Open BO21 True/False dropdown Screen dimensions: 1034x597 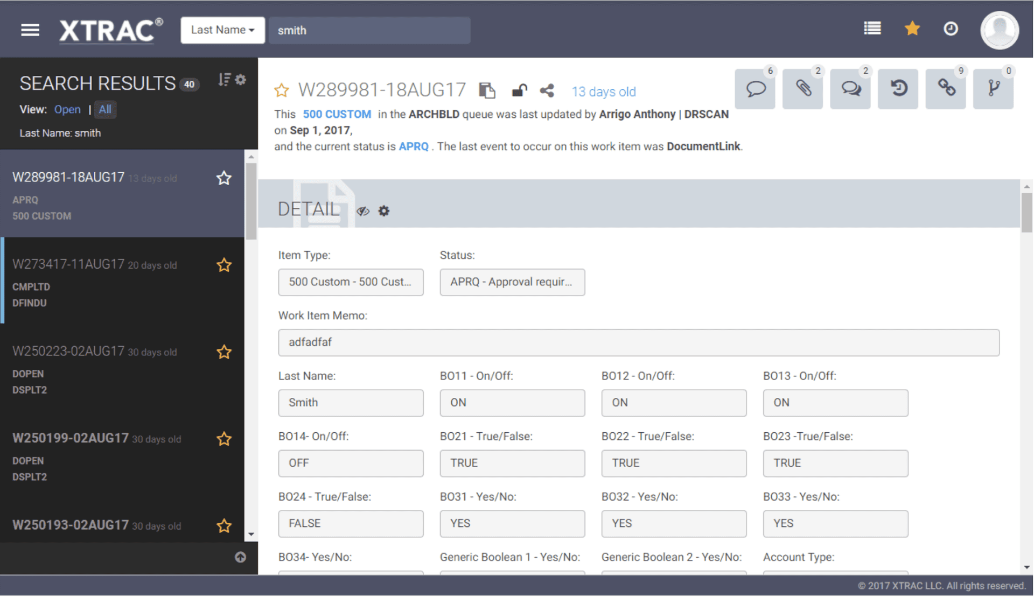[x=512, y=463]
